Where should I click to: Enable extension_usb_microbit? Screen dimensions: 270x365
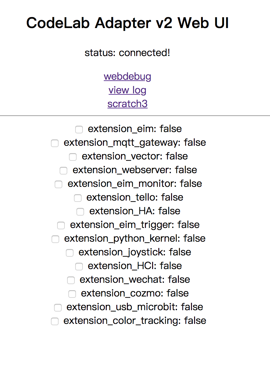coord(58,308)
